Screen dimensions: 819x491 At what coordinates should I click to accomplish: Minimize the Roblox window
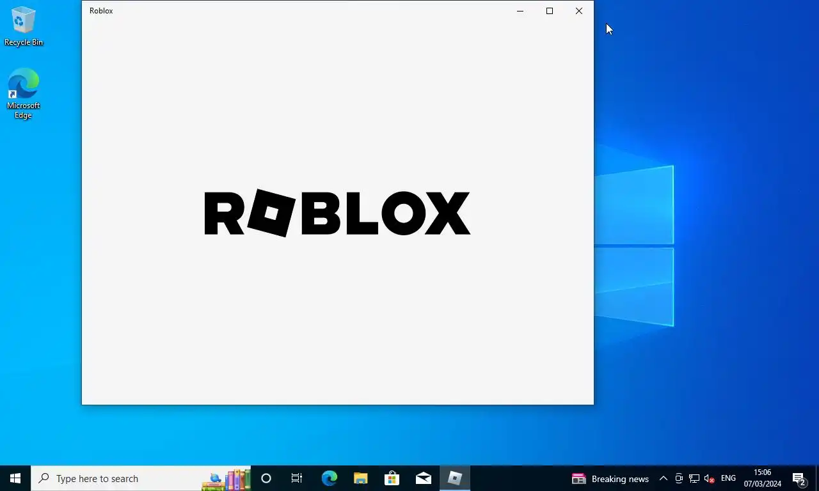[520, 11]
